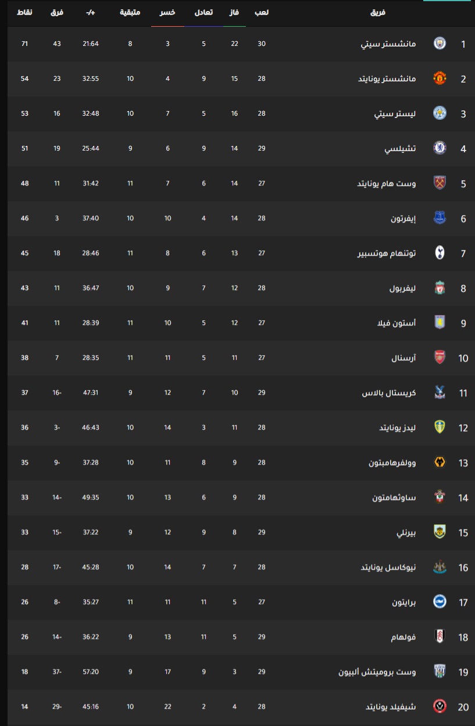This screenshot has height=726, width=475.
Task: Click the Everton club badge
Action: (x=440, y=218)
